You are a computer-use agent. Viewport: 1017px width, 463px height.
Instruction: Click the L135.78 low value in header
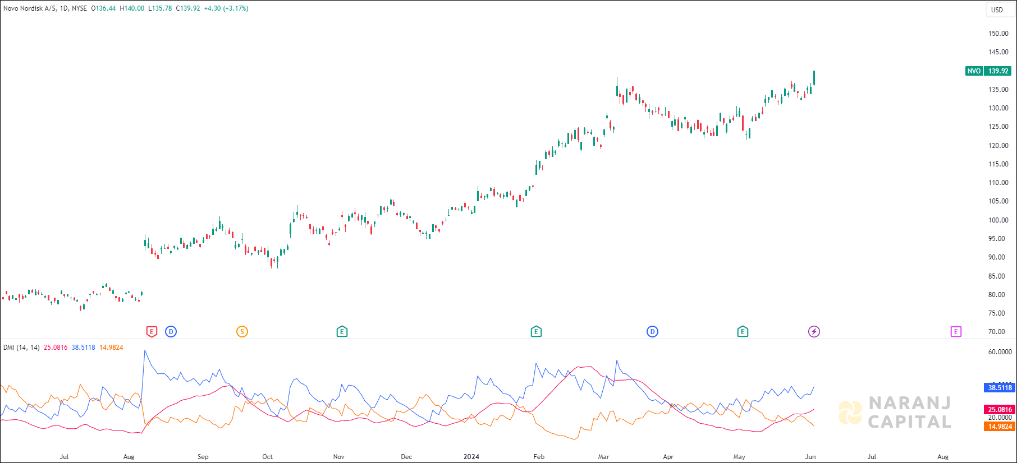[x=160, y=8]
